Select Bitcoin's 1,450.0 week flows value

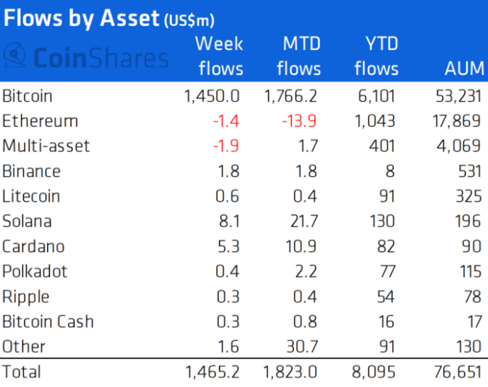(212, 96)
